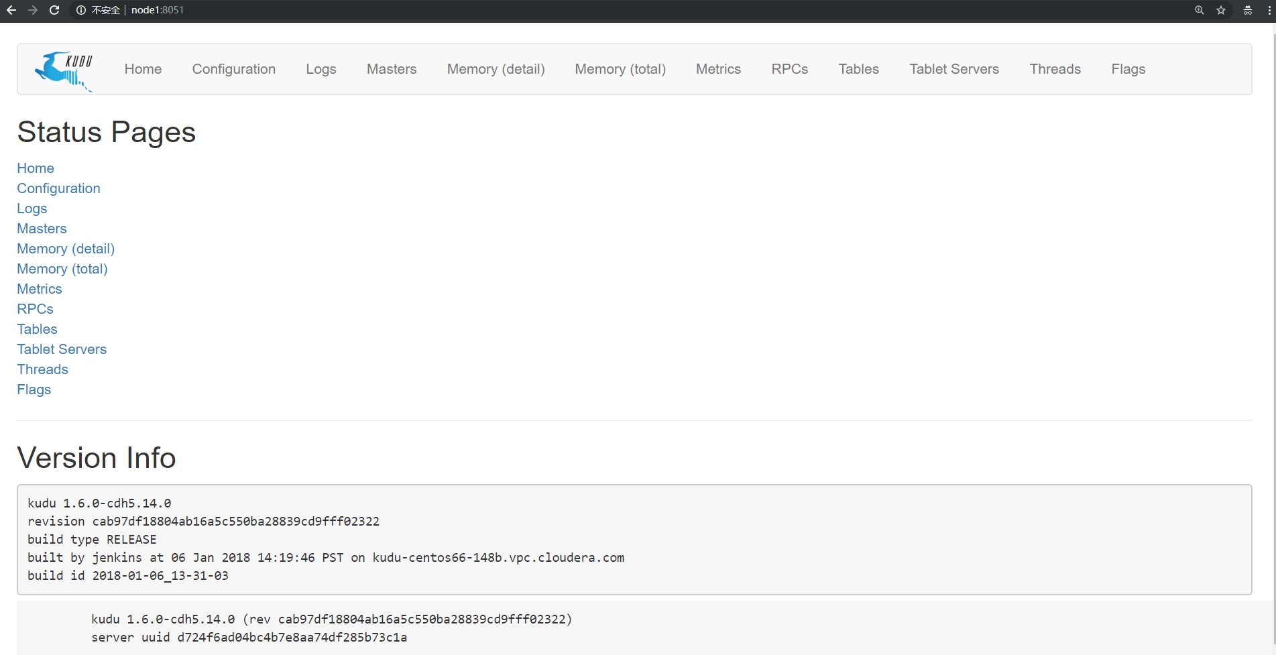Open Threads in the top navbar

pos(1055,69)
